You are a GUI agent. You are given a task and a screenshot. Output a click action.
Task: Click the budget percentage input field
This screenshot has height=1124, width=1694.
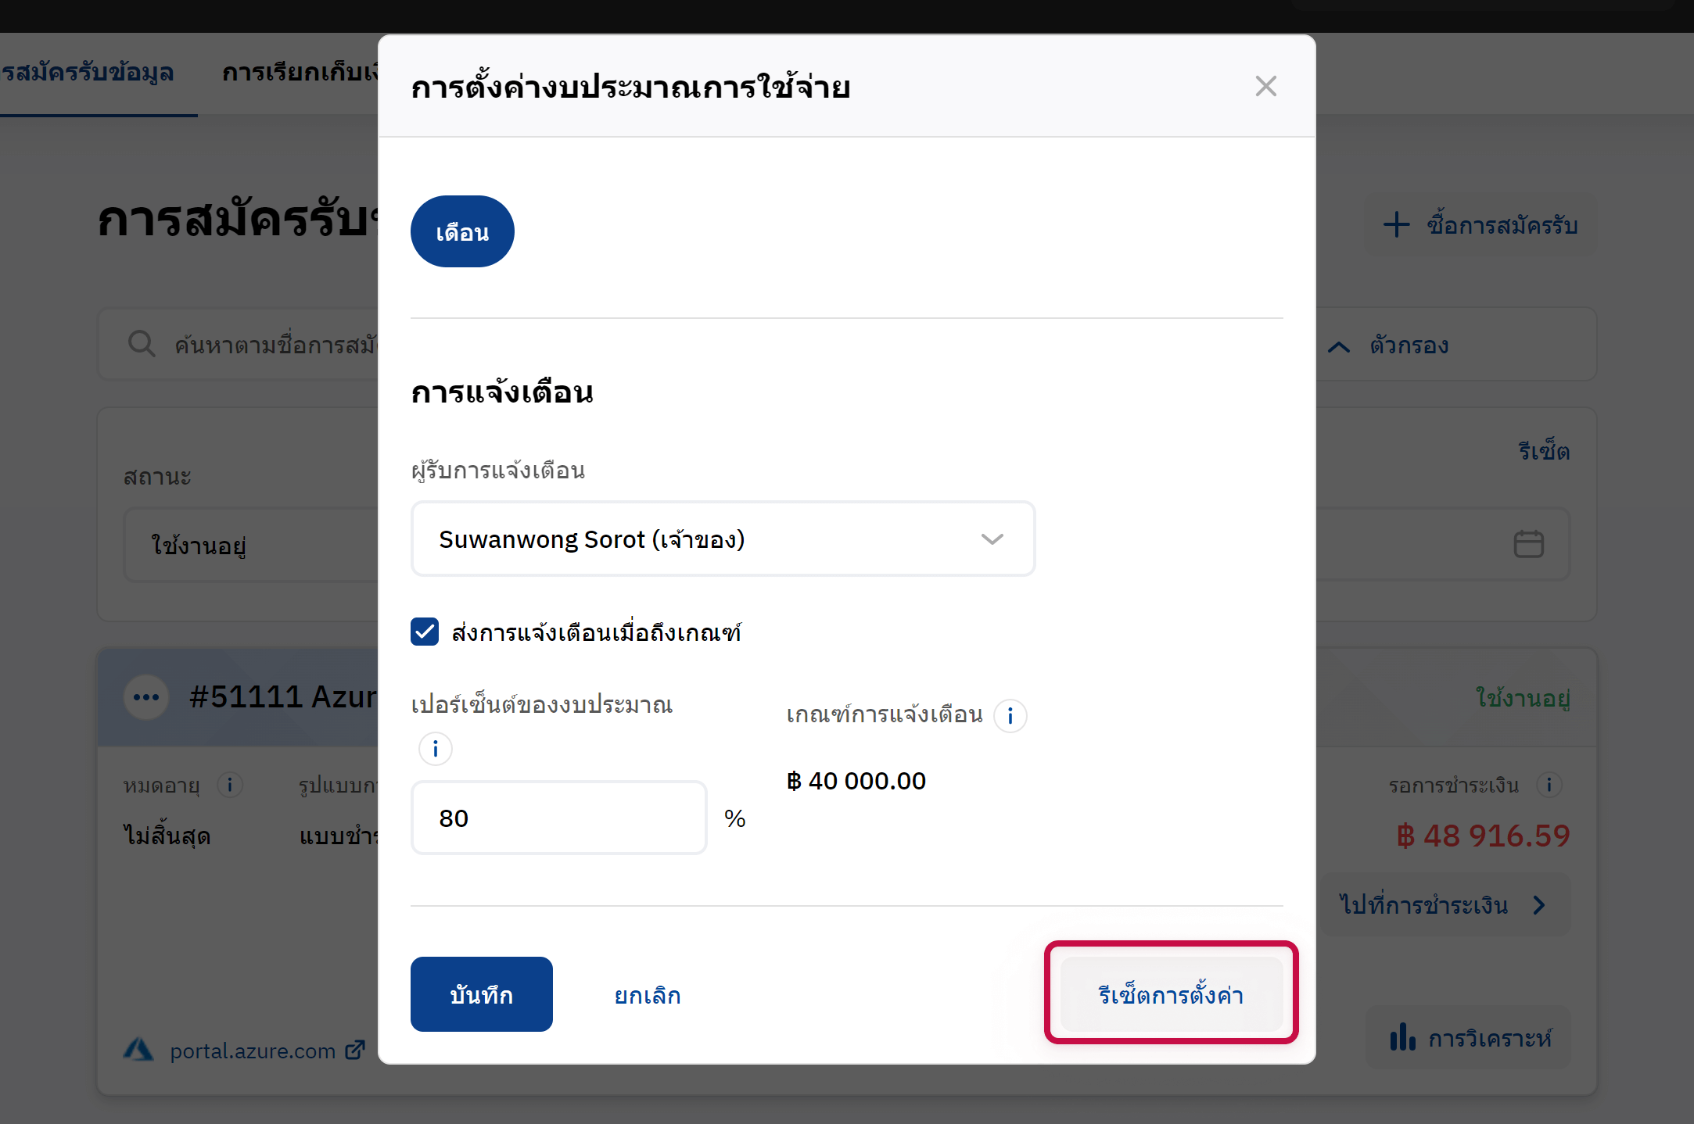[558, 818]
